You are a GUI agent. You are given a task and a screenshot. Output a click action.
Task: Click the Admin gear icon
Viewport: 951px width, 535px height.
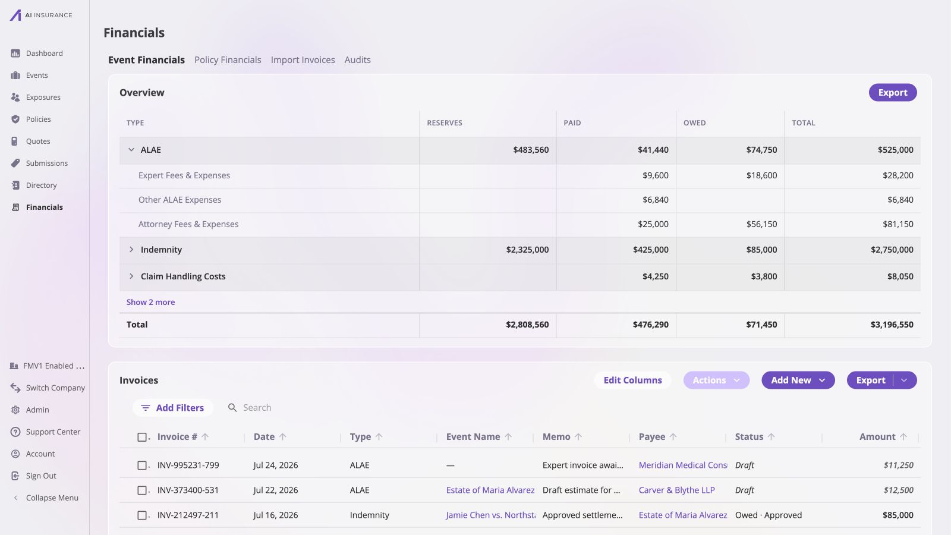coord(15,410)
